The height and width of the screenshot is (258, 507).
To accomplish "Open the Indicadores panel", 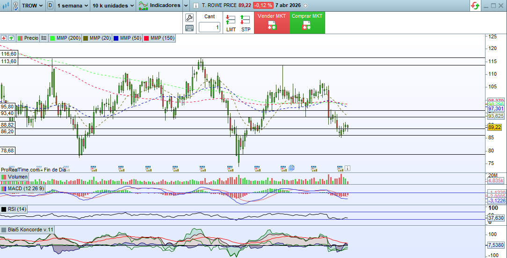I will [159, 6].
